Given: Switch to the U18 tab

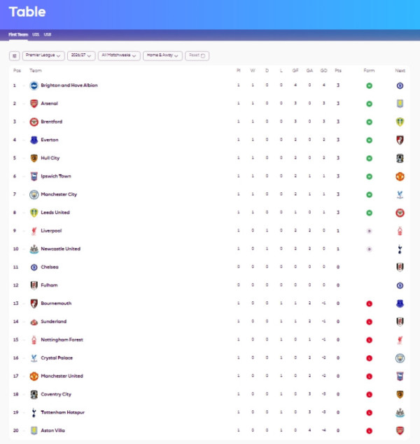Looking at the screenshot, I should [x=48, y=34].
